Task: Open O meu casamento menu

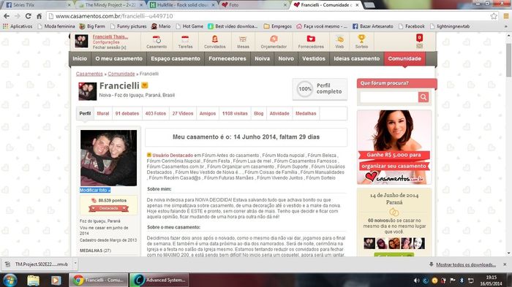Action: tap(118, 58)
